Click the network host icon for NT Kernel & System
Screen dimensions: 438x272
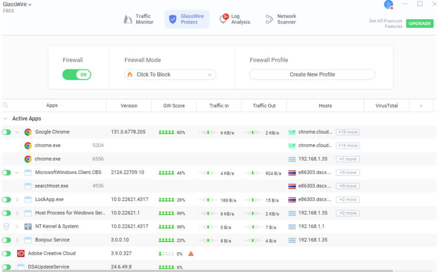pyautogui.click(x=292, y=227)
